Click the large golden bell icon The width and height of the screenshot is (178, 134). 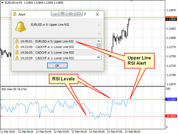pyautogui.click(x=21, y=27)
